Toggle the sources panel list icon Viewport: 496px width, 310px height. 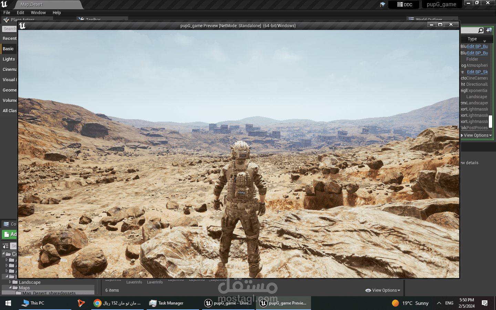click(6, 246)
